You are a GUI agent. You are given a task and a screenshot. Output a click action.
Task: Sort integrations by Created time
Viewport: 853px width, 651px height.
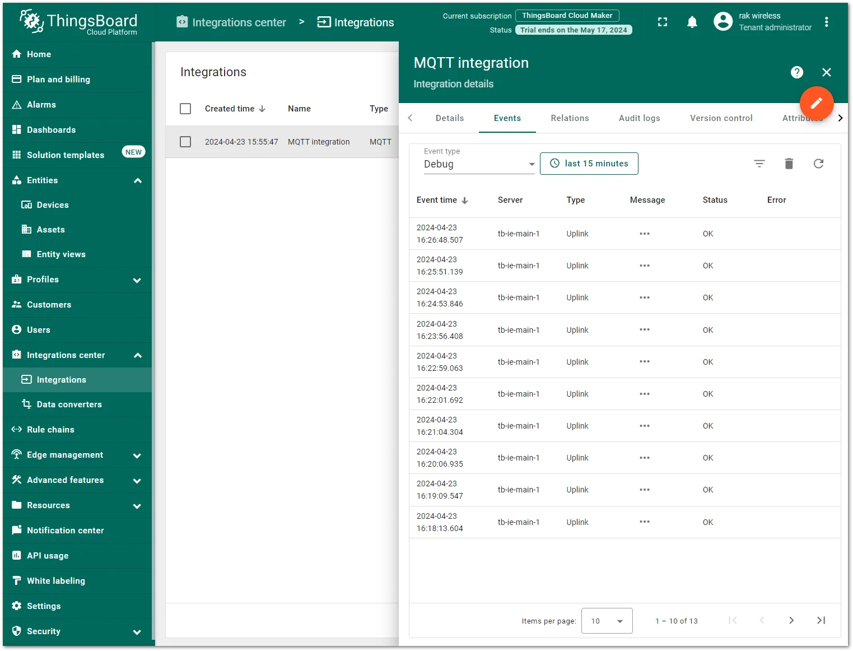pyautogui.click(x=235, y=109)
